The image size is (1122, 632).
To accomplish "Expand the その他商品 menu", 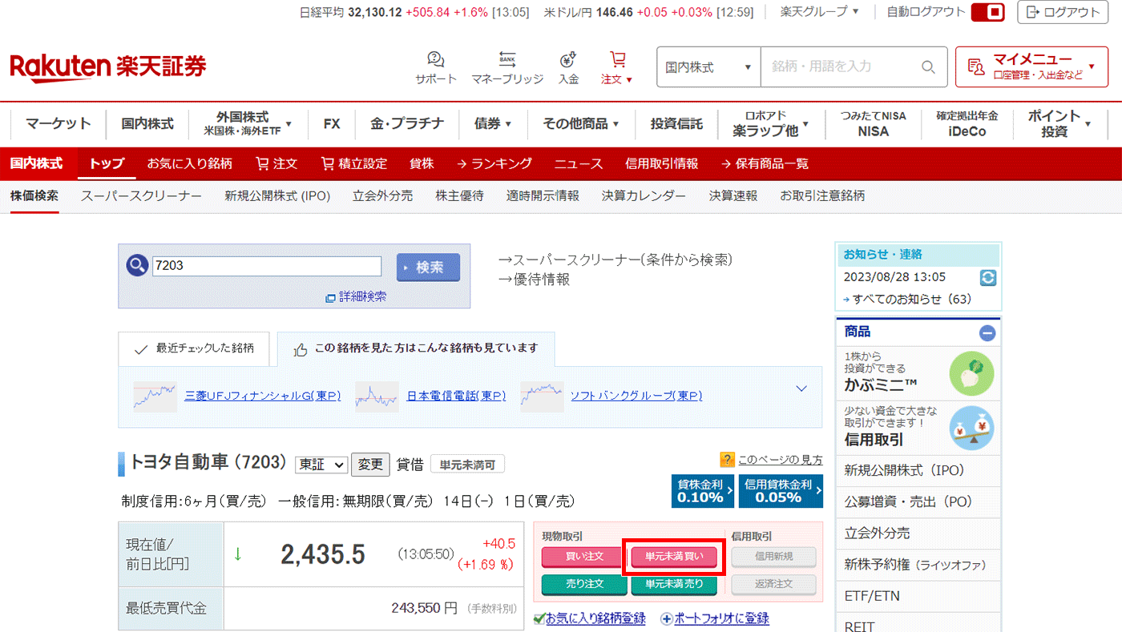I will (x=581, y=124).
